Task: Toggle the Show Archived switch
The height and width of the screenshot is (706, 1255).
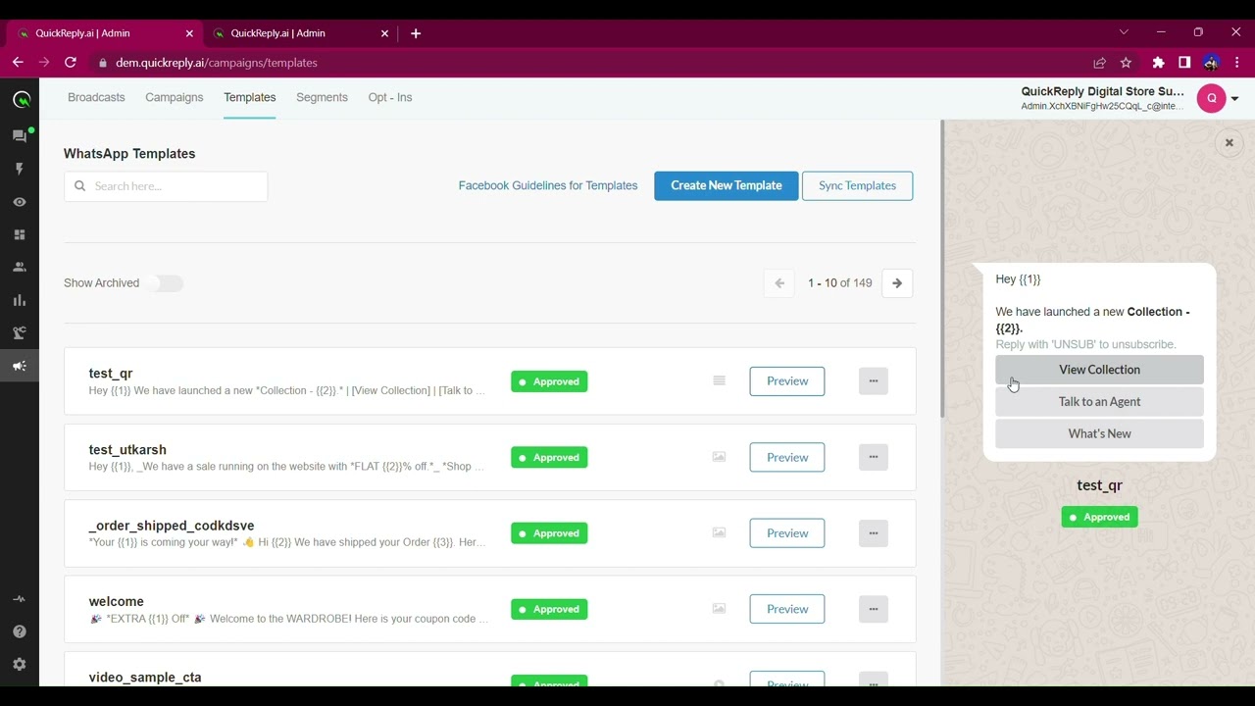Action: click(x=166, y=283)
